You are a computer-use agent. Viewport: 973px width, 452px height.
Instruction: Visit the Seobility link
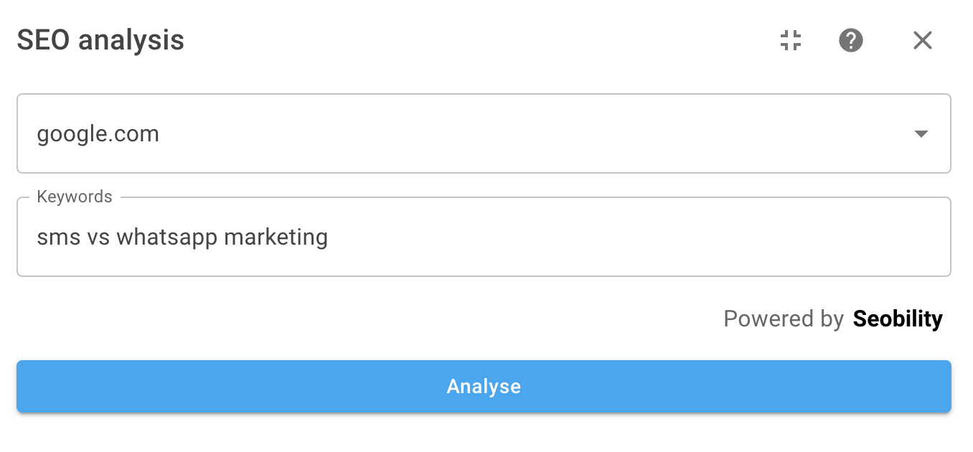(898, 319)
